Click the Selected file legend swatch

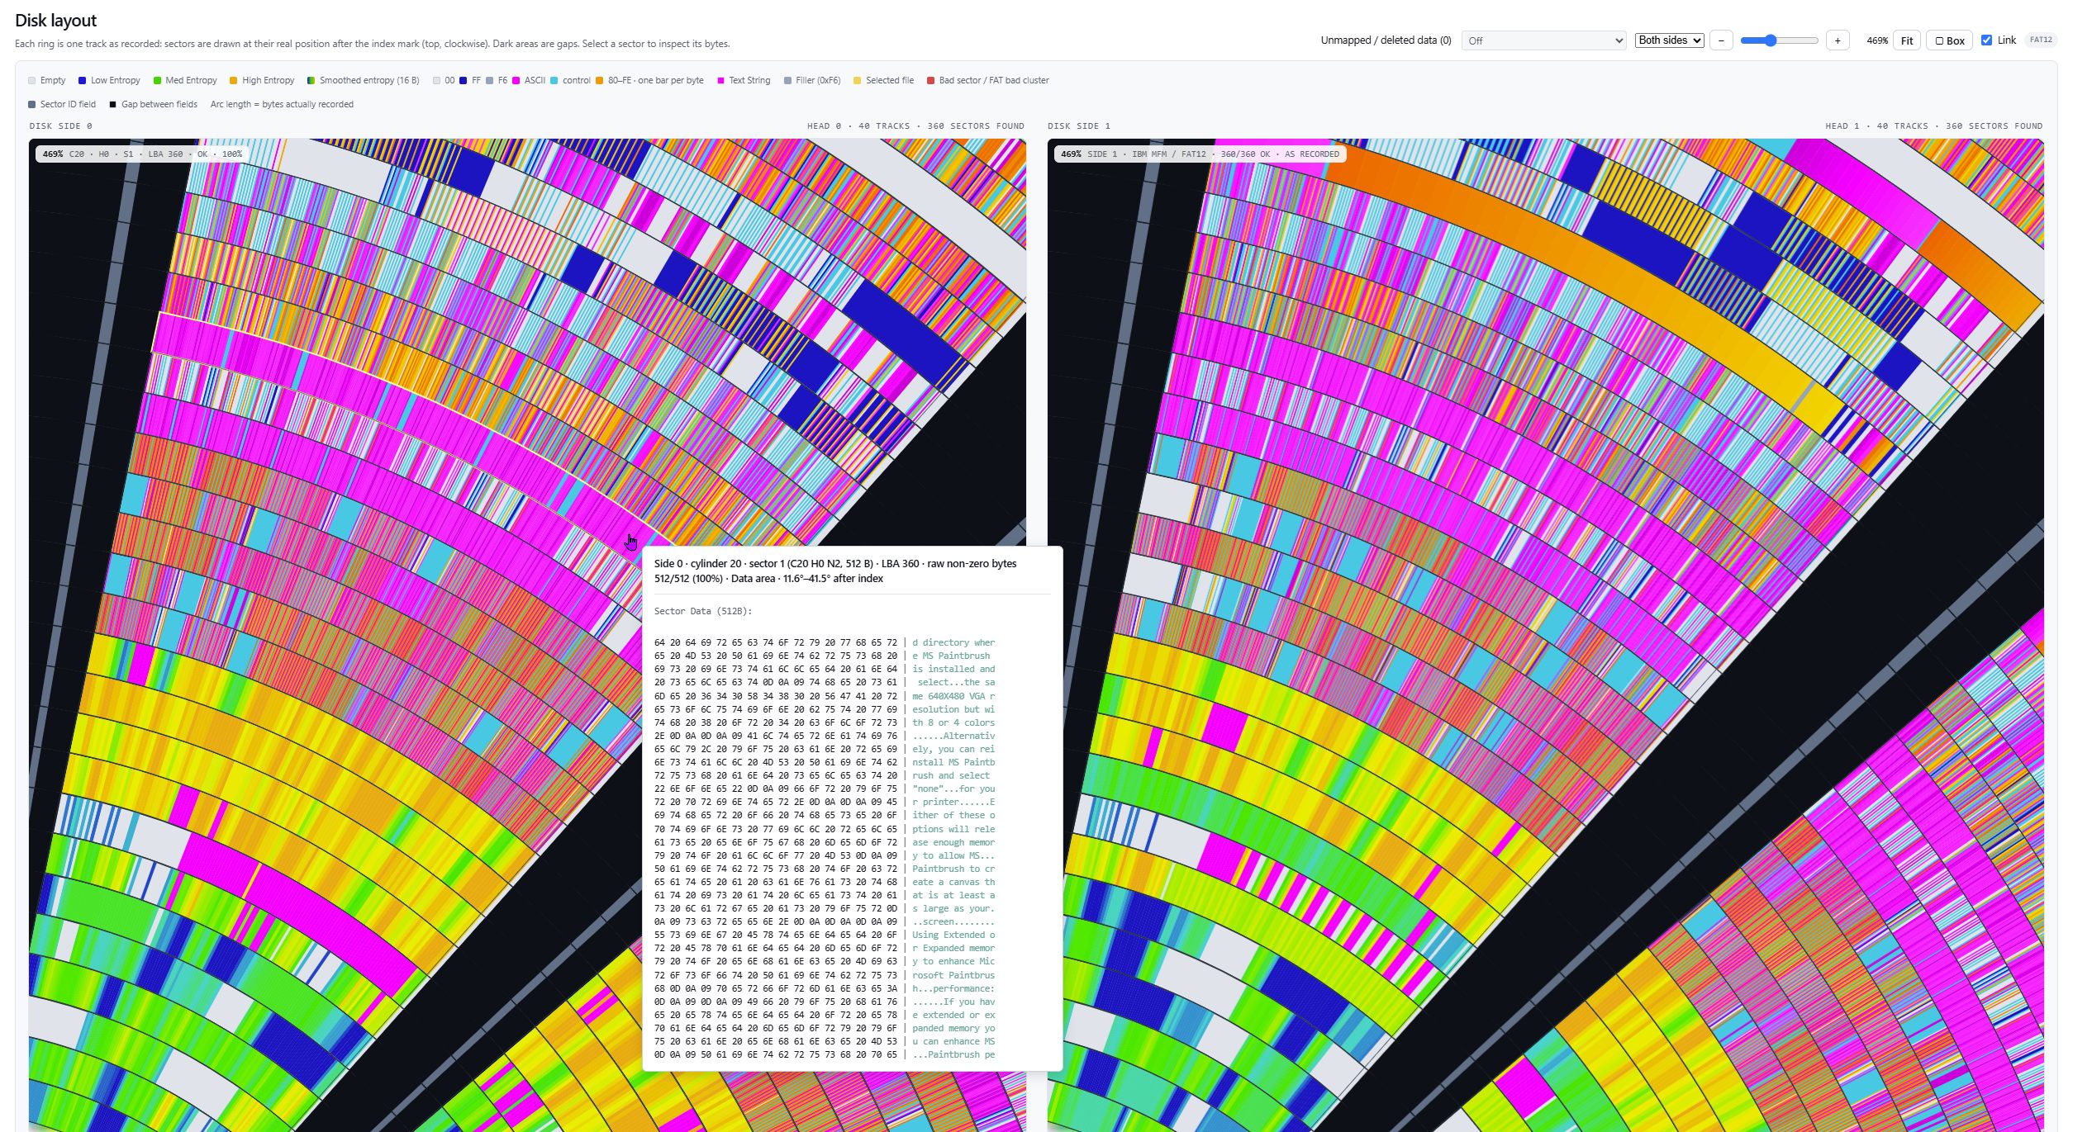857,81
